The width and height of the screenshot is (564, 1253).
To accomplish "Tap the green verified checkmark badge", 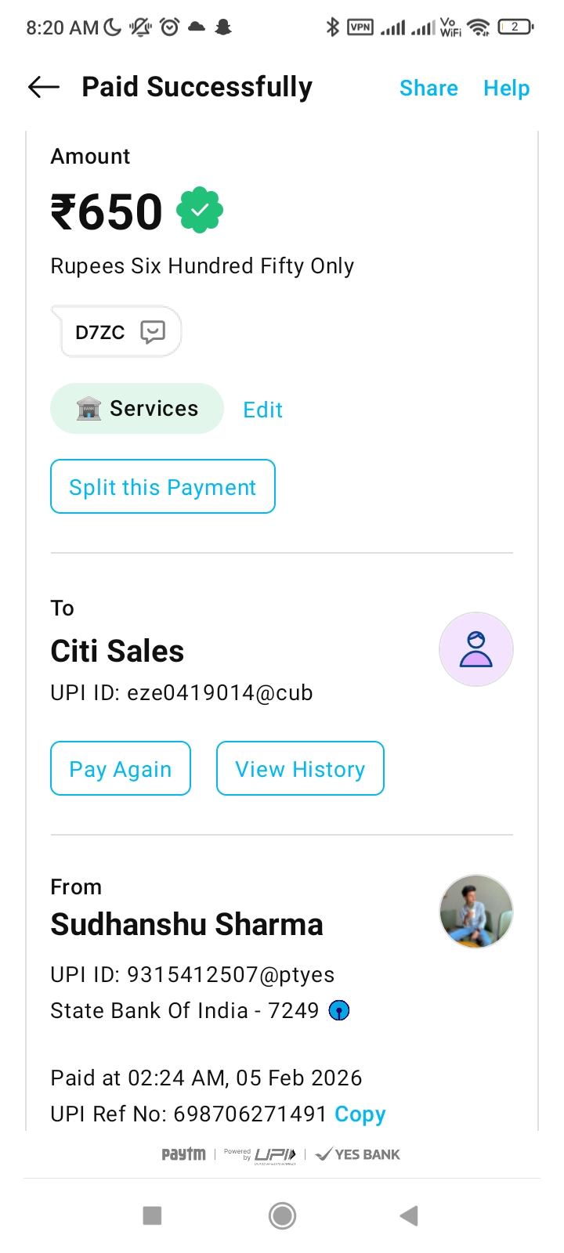I will (200, 210).
